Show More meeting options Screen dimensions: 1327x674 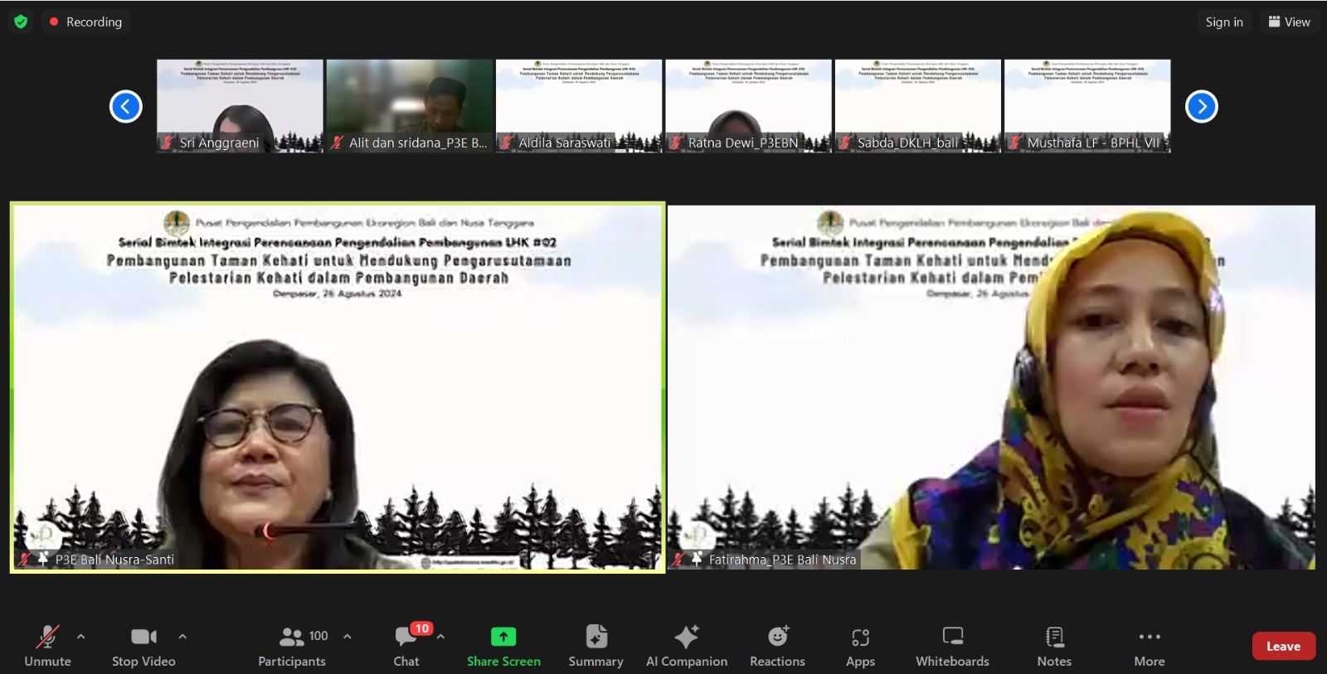pos(1150,645)
